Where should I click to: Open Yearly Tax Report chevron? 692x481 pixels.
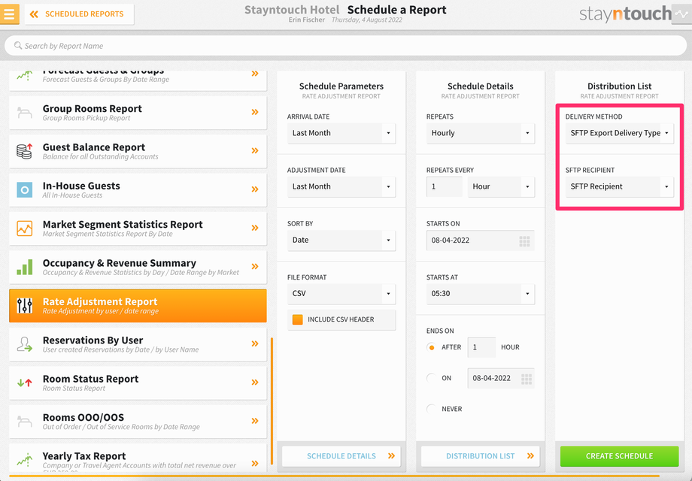[255, 463]
